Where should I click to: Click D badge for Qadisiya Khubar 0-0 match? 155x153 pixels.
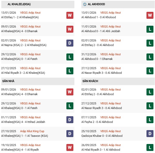pyautogui.click(x=150, y=134)
